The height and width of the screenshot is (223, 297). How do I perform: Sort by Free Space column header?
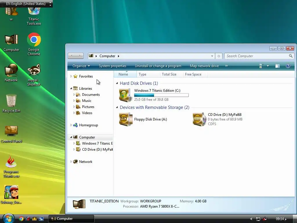coord(195,74)
